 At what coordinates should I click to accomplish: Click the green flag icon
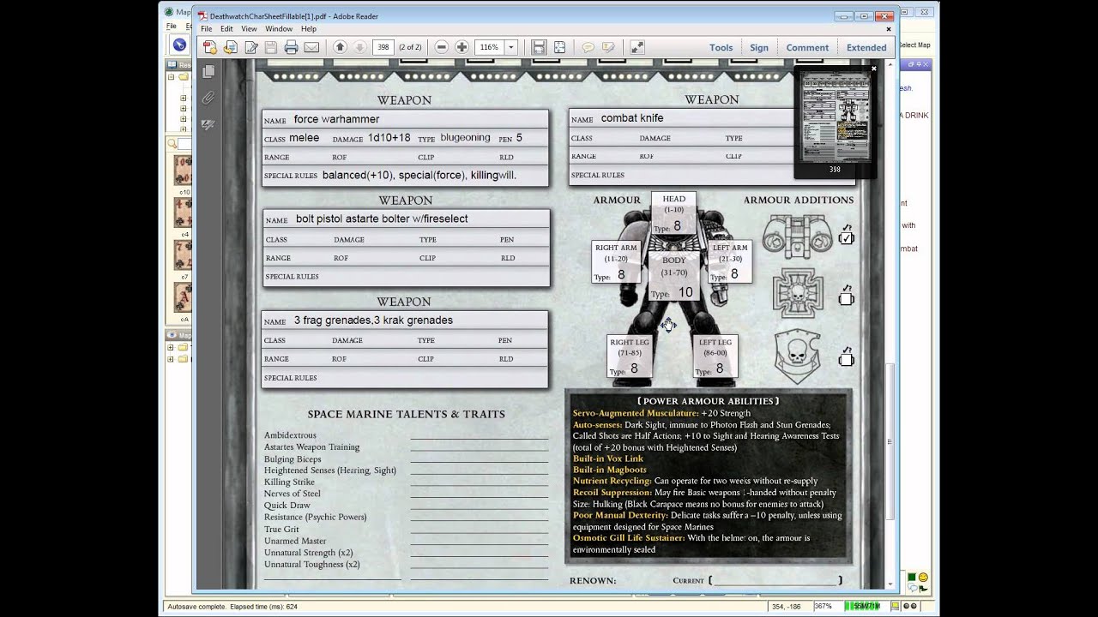pos(923,588)
